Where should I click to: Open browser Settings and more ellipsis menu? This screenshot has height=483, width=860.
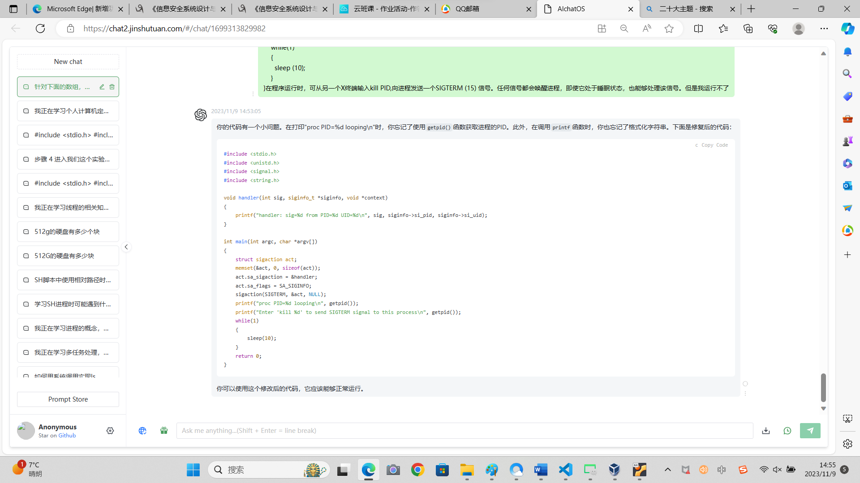(824, 29)
